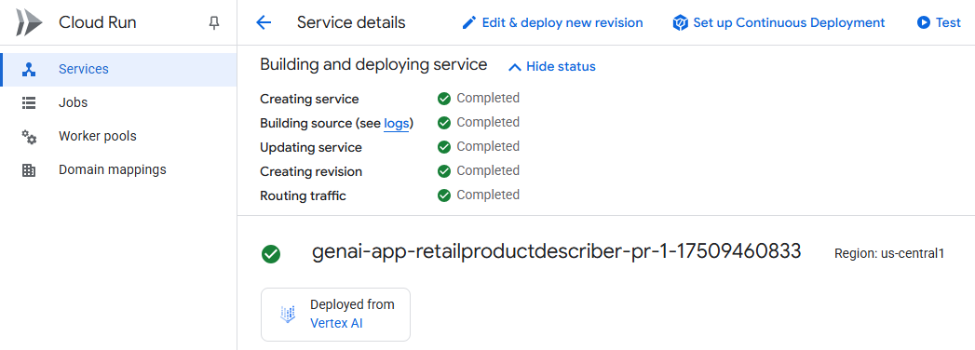
Task: Click the Hide status text
Action: (561, 66)
